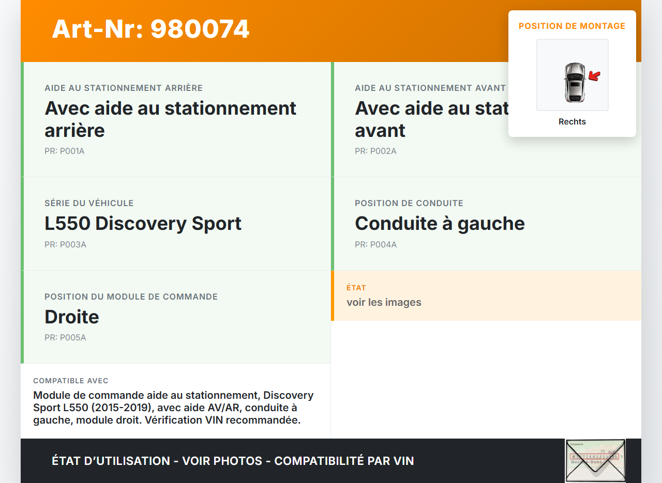This screenshot has height=483, width=662.
Task: Click the 'PR: P002A' code
Action: click(x=375, y=151)
